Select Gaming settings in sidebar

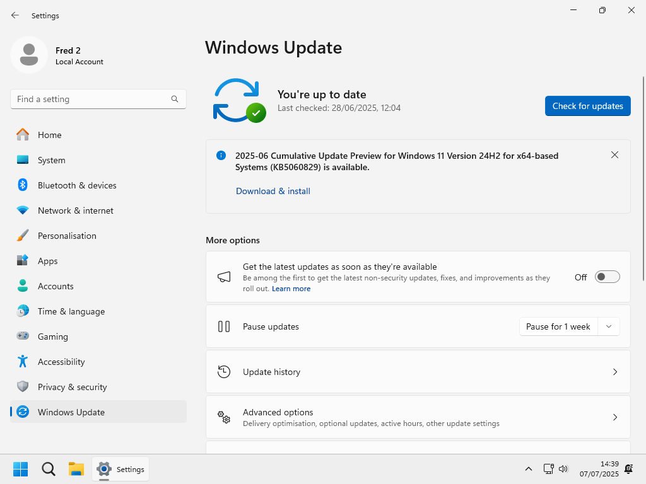pos(53,337)
